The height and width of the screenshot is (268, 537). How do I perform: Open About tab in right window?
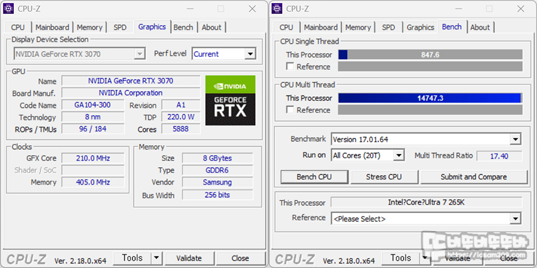pyautogui.click(x=480, y=27)
